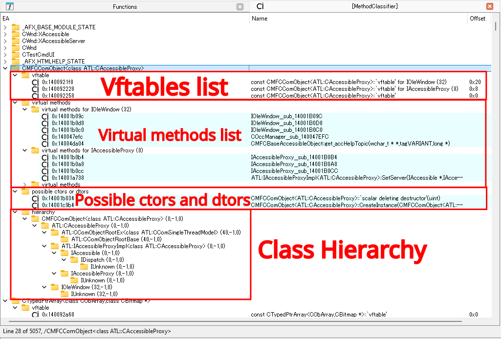This screenshot has width=501, height=339.
Task: Collapse virtual methods for IOleWindow (32)
Action: (25, 109)
